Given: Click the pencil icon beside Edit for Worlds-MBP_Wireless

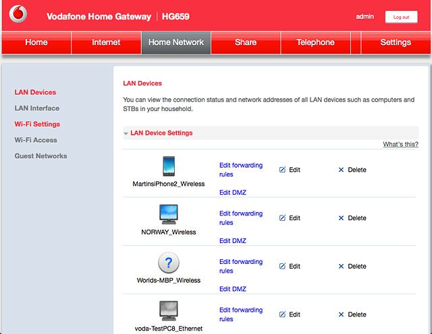Looking at the screenshot, I should point(282,266).
